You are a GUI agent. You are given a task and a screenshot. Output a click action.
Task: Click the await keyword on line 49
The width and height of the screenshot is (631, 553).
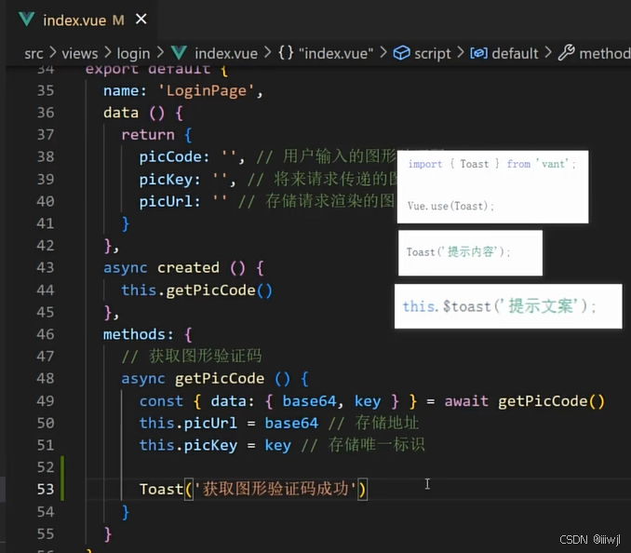466,401
